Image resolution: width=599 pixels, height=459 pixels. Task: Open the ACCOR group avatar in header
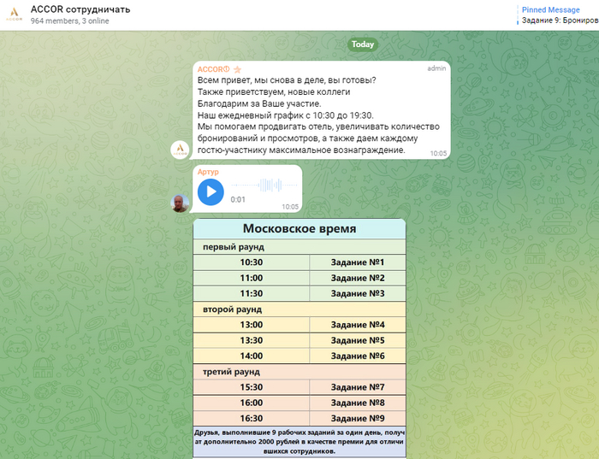[15, 15]
